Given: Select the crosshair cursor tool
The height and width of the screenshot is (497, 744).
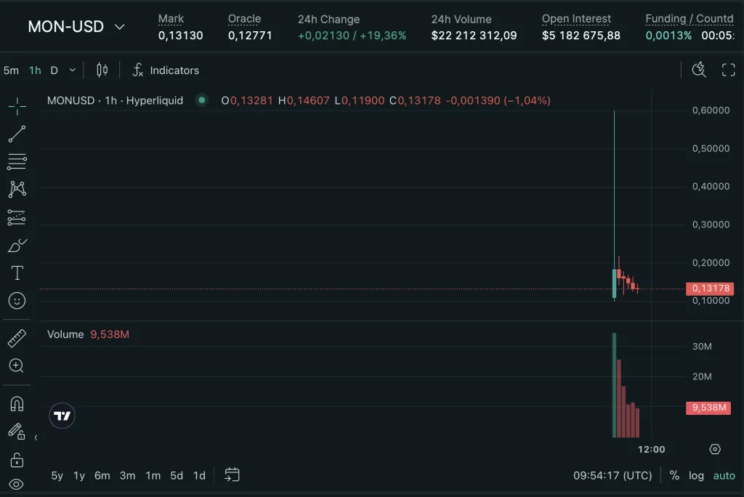Looking at the screenshot, I should pos(17,106).
